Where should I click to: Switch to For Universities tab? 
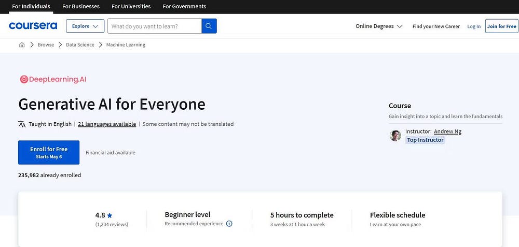coord(131,6)
